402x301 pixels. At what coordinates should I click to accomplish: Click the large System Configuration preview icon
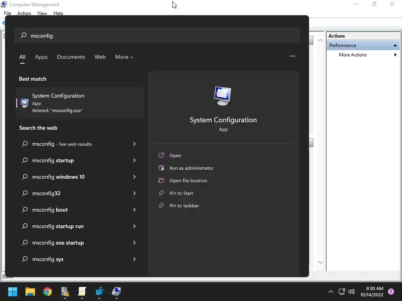pos(223,96)
